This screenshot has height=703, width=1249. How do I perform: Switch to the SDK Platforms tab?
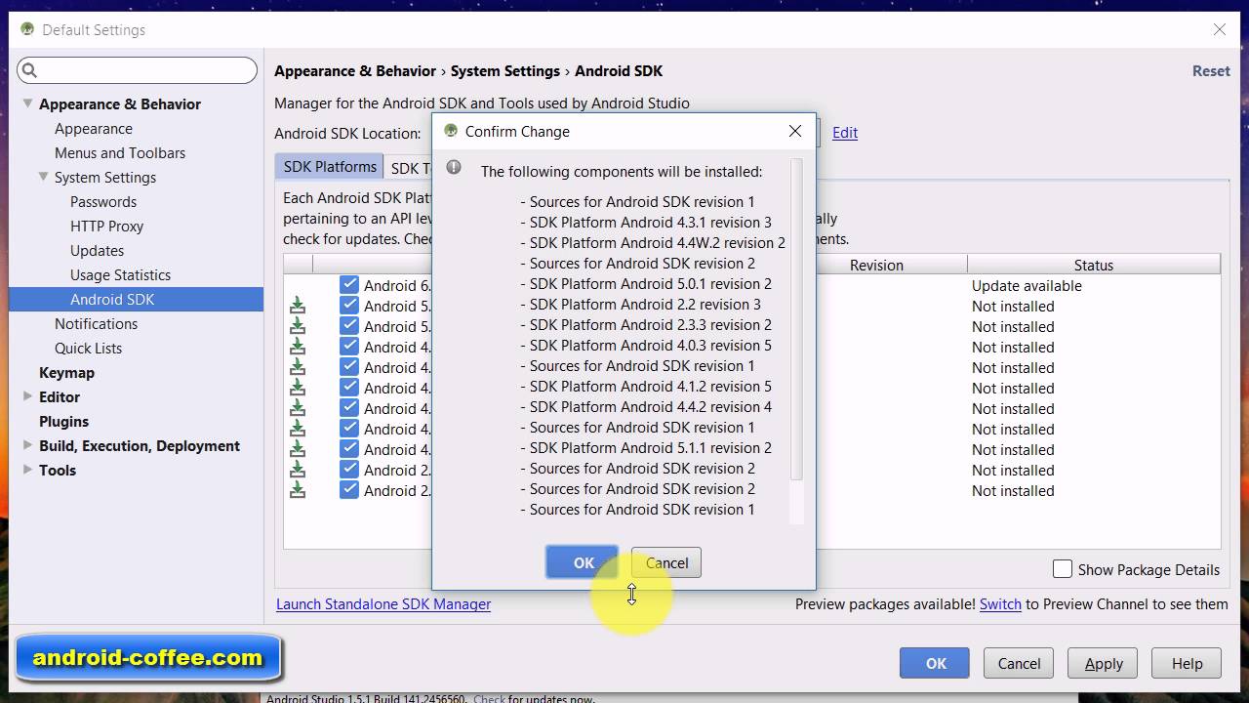[x=330, y=167]
